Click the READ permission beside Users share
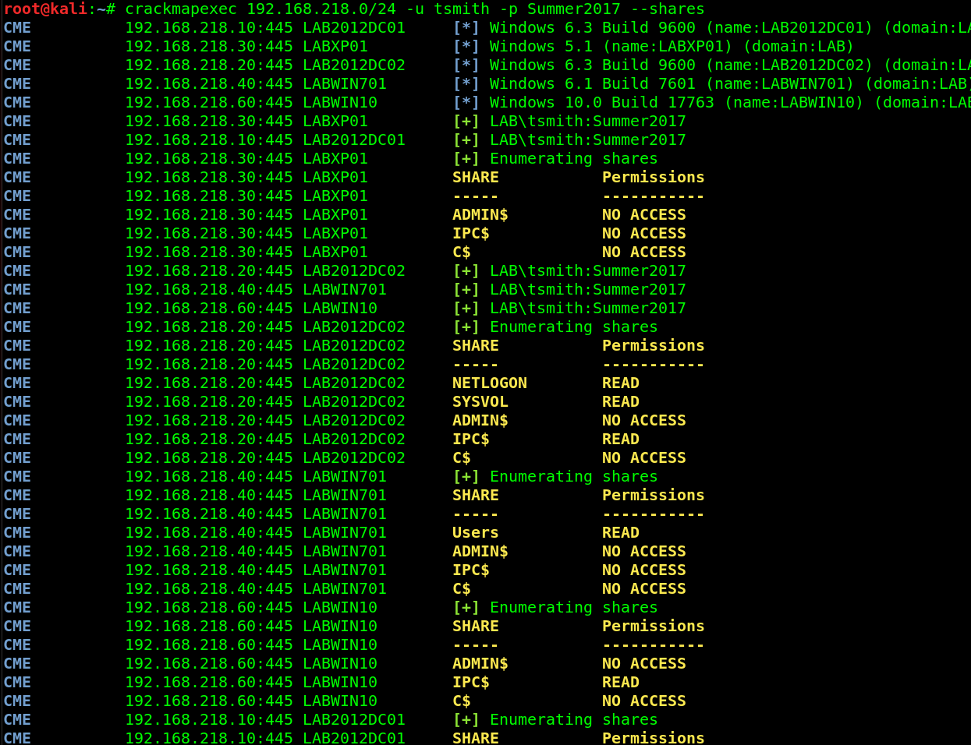The image size is (971, 745). (x=620, y=533)
